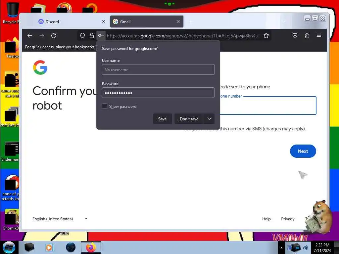339x254 pixels.
Task: Enable the Show password checkbox
Action: pyautogui.click(x=105, y=106)
